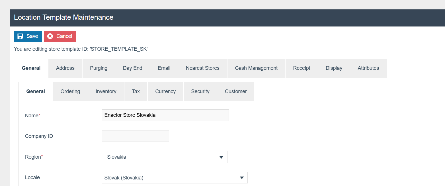Click into the Name input field
This screenshot has width=445, height=186.
[165, 115]
